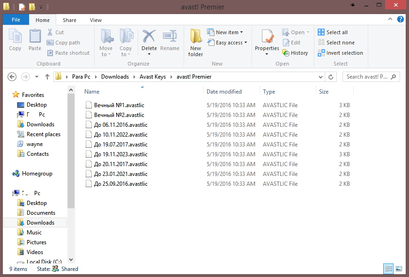Screen dimensions: 409x277
Task: Click Avast Keys in the address bar
Action: click(153, 77)
